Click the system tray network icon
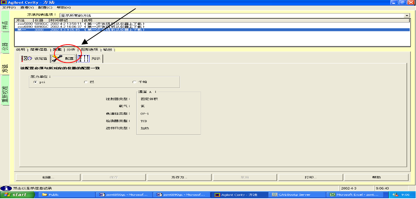Screen dimensions: 416x199 (395, 195)
